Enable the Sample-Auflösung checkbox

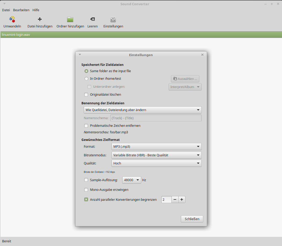point(86,180)
